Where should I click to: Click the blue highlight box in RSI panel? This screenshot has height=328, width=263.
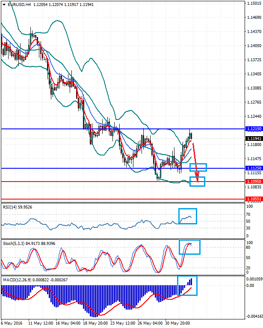point(188,216)
